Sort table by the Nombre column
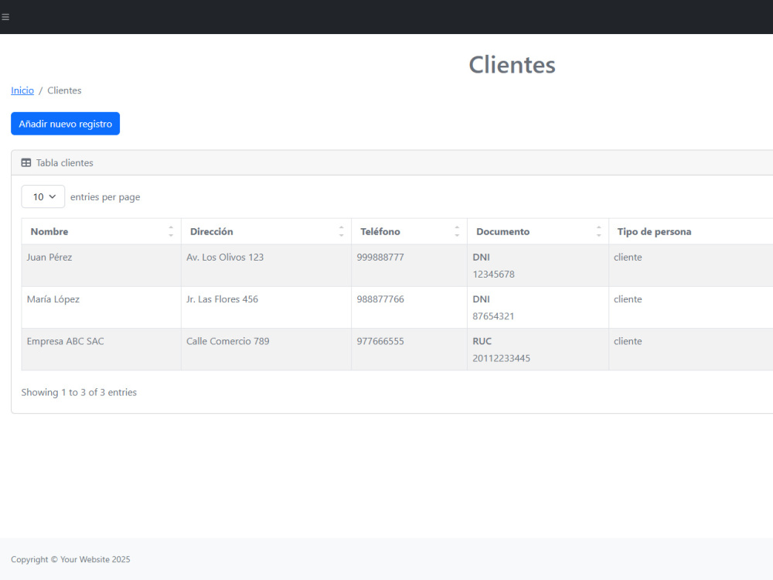Image resolution: width=773 pixels, height=580 pixels. [x=101, y=231]
